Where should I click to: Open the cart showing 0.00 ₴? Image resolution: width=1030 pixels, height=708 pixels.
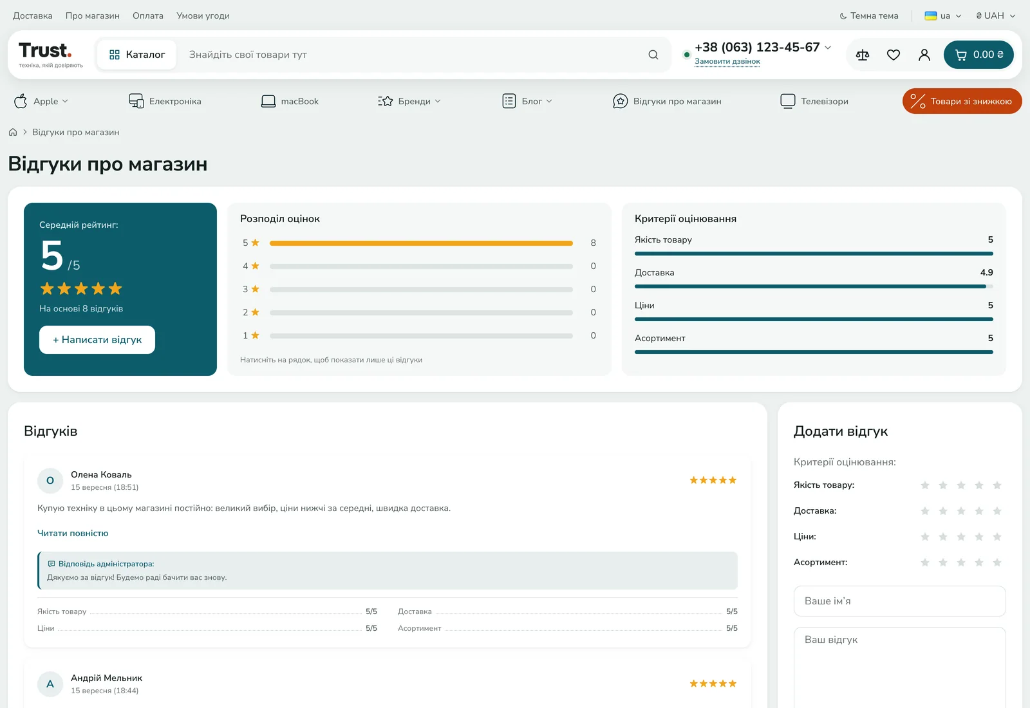point(979,55)
